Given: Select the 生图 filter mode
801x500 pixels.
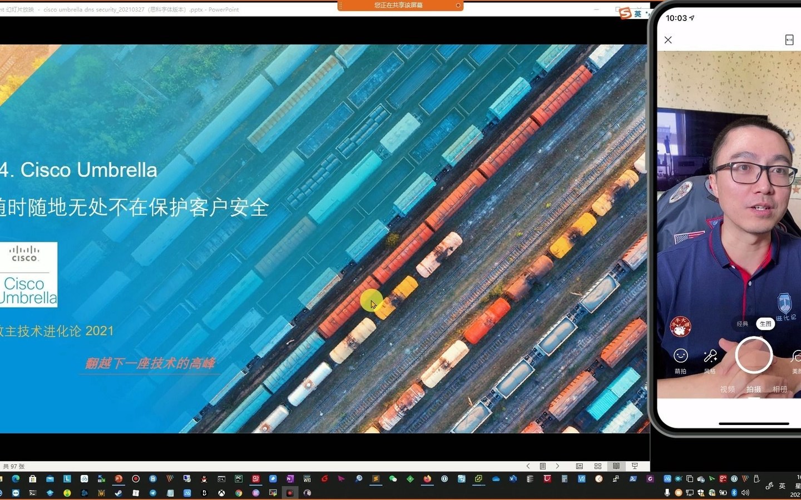Looking at the screenshot, I should 766,323.
